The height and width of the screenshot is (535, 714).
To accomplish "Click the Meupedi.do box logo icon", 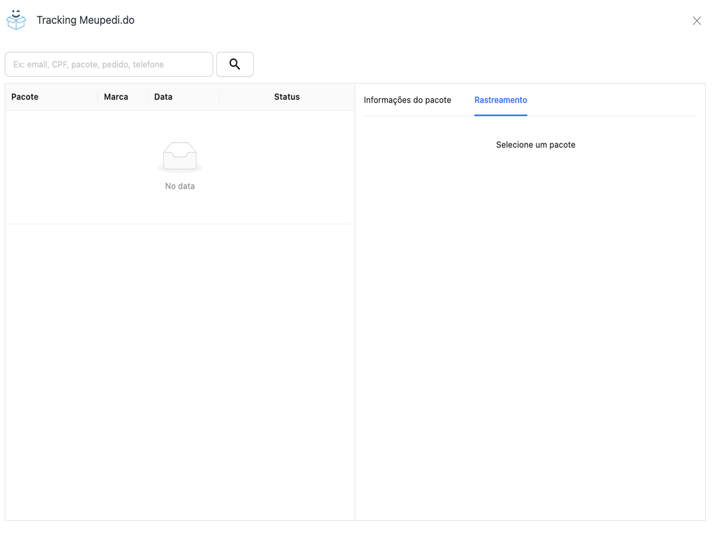I will [x=15, y=20].
